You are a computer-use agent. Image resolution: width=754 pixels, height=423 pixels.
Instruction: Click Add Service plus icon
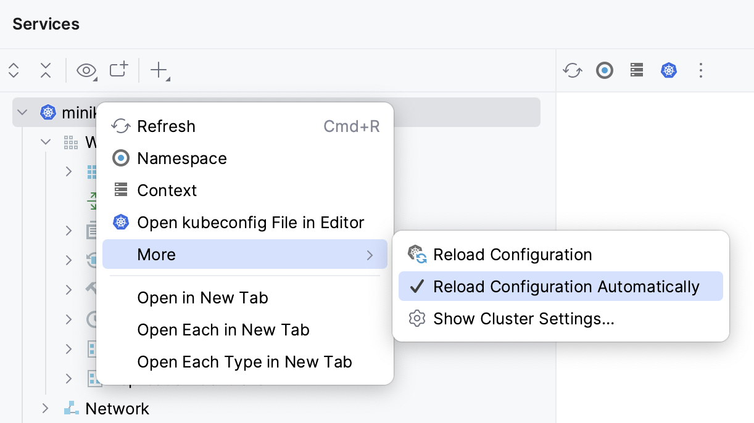160,71
